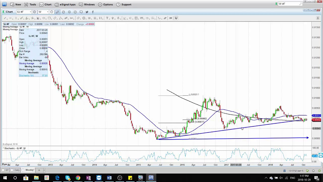Click the speech bubble icon in chart bar
The width and height of the screenshot is (323, 182).
(81, 12)
